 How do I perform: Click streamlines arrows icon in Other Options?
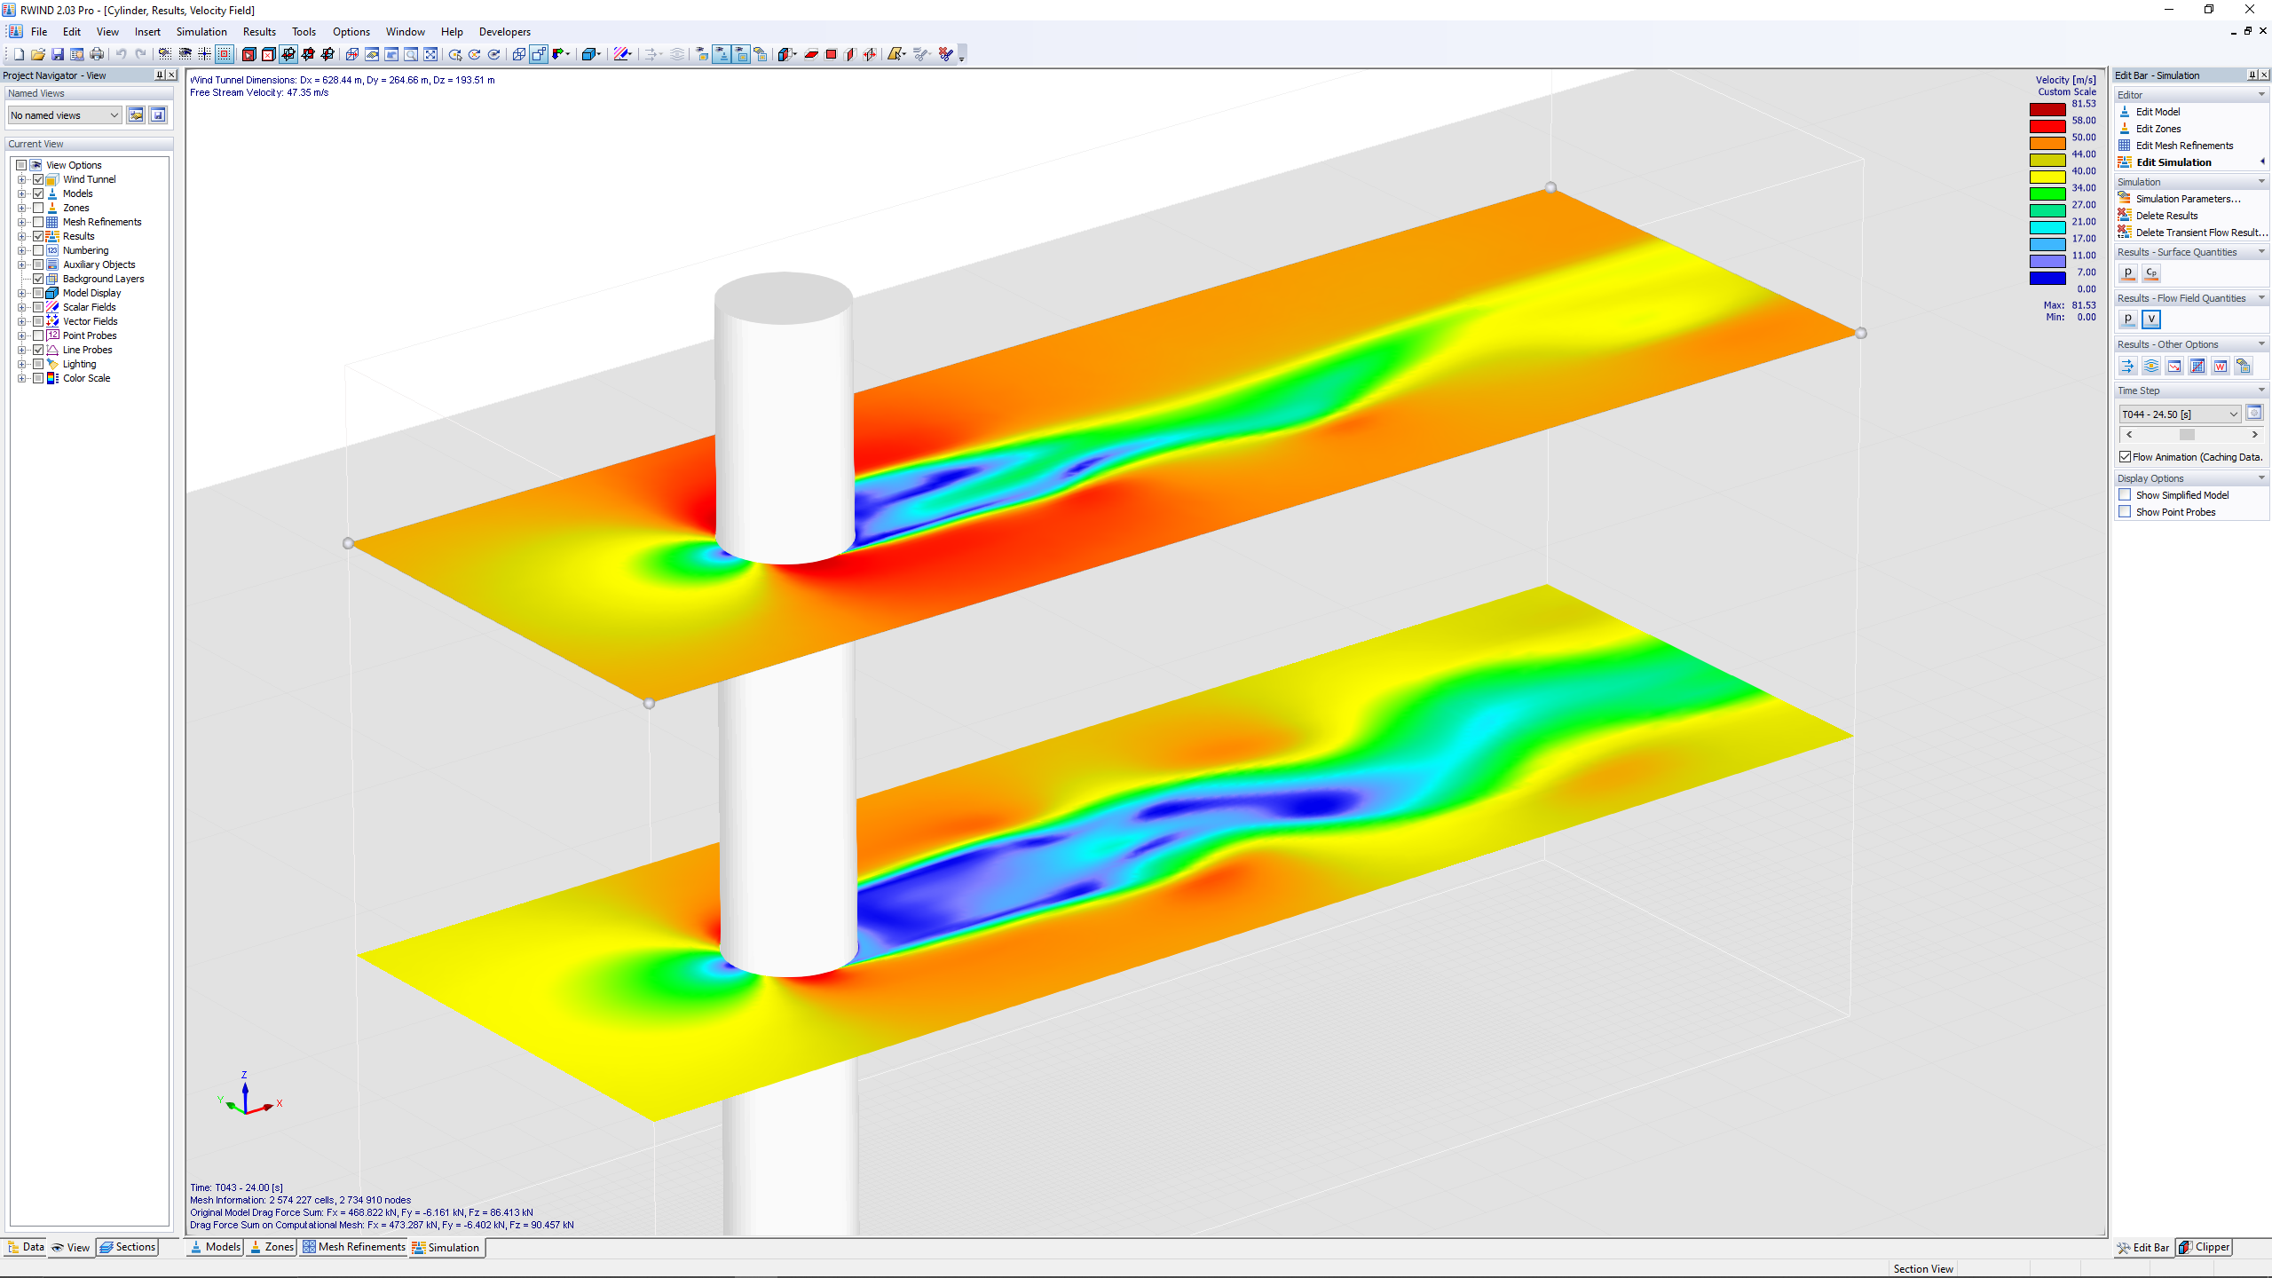2127,366
